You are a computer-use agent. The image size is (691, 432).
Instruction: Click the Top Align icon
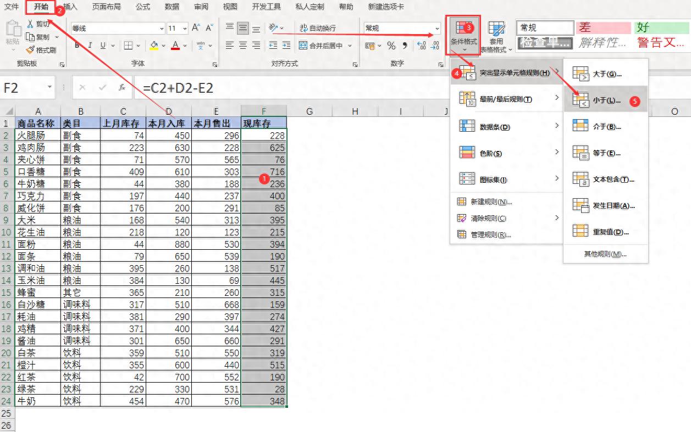230,27
